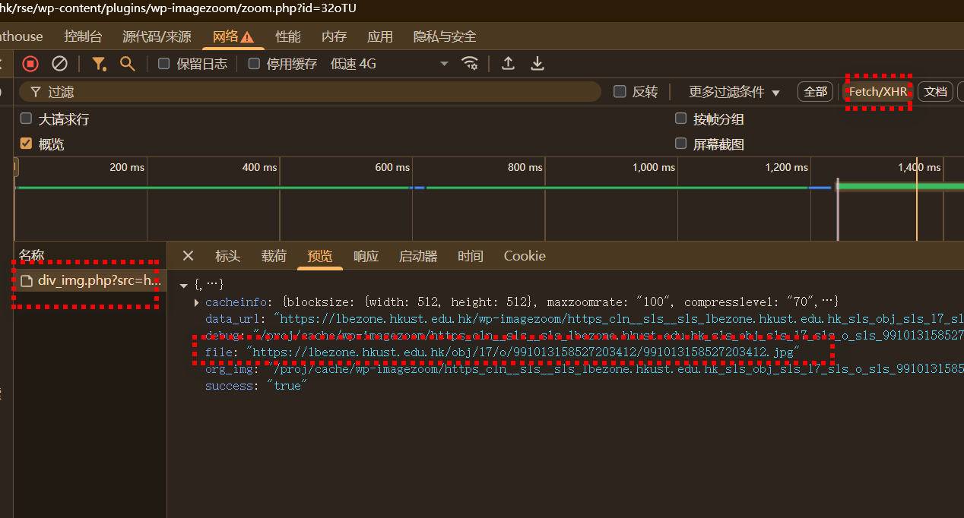Select the div_img.php request in list
Screen dimensions: 964x518
(91, 281)
